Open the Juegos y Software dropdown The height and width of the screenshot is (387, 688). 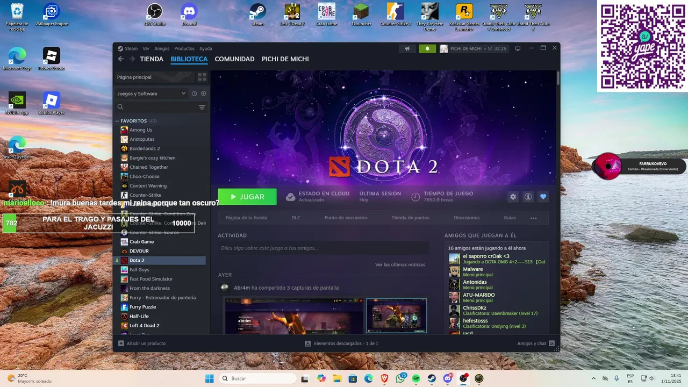(x=152, y=94)
